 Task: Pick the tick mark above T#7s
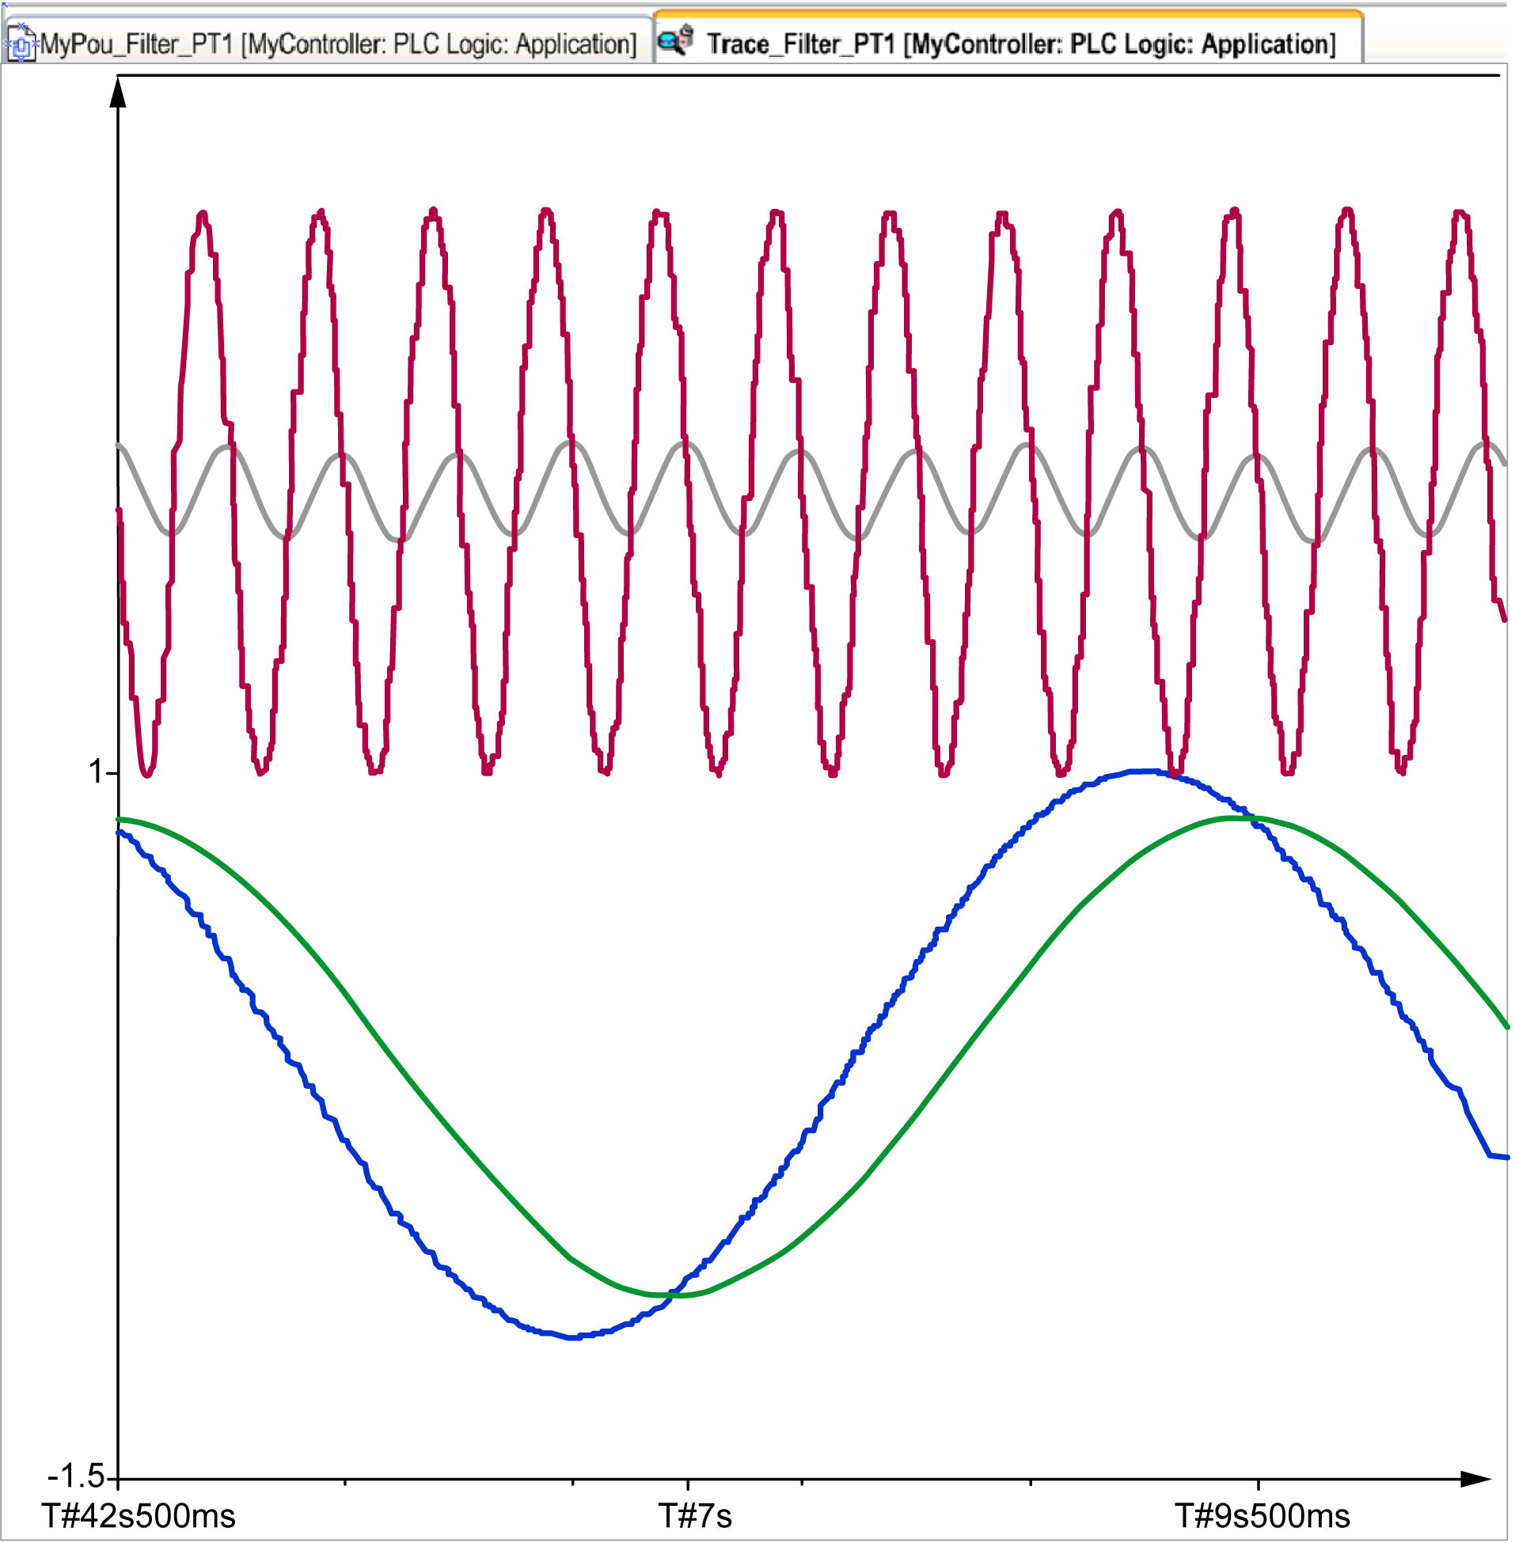689,1484
